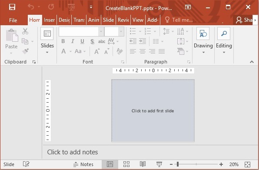The height and width of the screenshot is (170, 259).
Task: Open the Paragraph dialog launcher
Action: click(x=189, y=62)
